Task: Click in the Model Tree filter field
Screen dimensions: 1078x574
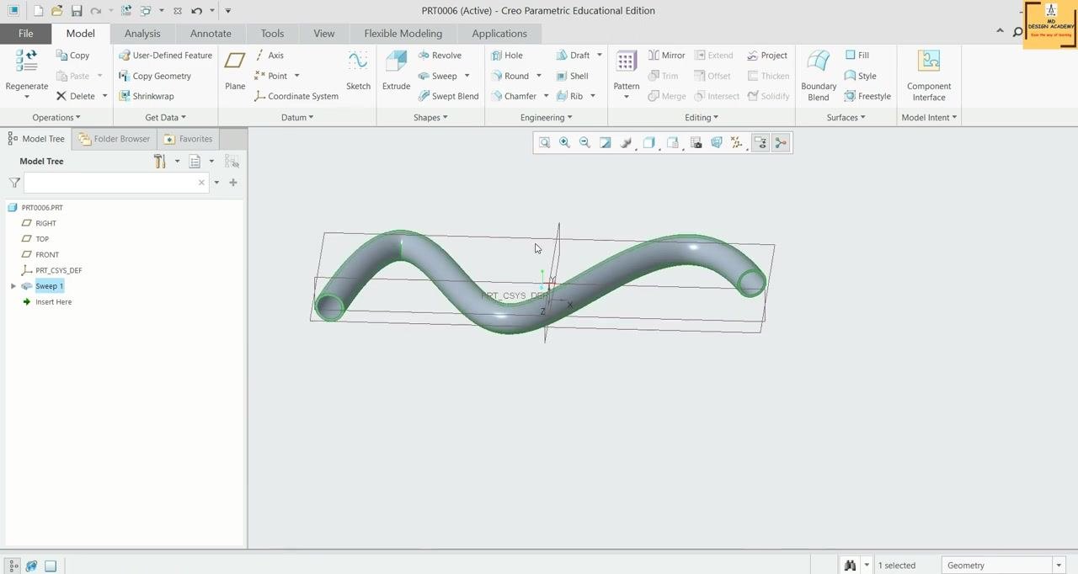Action: coord(116,183)
